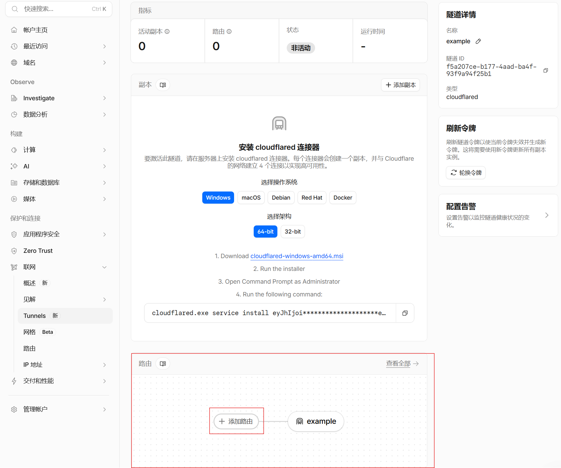Click the AI sparkle icon
The width and height of the screenshot is (561, 468).
14,166
